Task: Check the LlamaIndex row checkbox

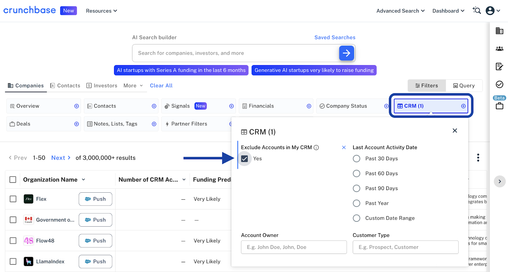Action: [13, 262]
